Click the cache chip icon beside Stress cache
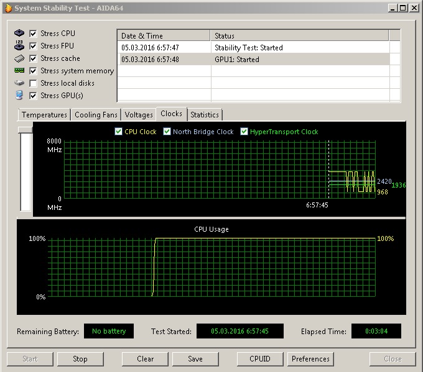Image resolution: width=423 pixels, height=372 pixels. [19, 58]
